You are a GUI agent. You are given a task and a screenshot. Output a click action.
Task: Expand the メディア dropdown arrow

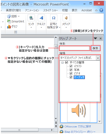(66, 27)
